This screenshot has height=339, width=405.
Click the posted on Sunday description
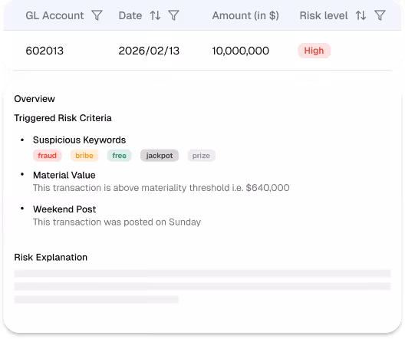point(117,222)
